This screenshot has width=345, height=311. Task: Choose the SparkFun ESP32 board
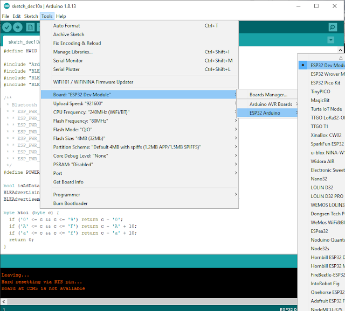[322, 144]
